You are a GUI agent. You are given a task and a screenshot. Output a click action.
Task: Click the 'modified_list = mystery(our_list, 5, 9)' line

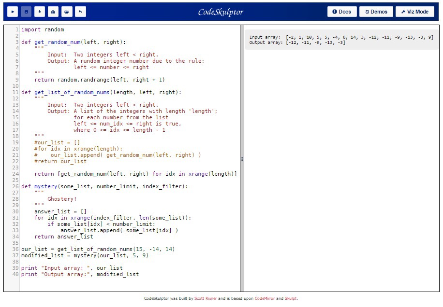click(x=85, y=255)
